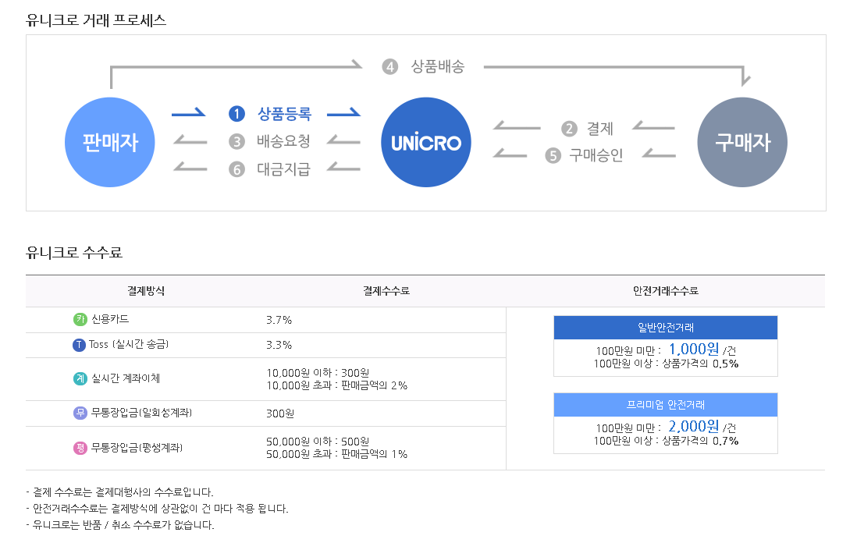
Task: Click the 판매금액의 2% fee line
Action: (x=336, y=385)
